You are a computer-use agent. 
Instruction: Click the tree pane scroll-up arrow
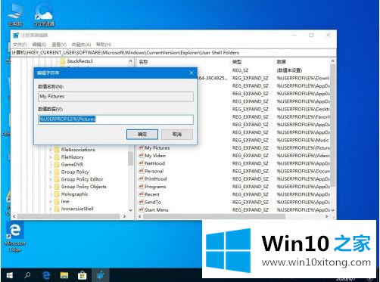(x=131, y=61)
